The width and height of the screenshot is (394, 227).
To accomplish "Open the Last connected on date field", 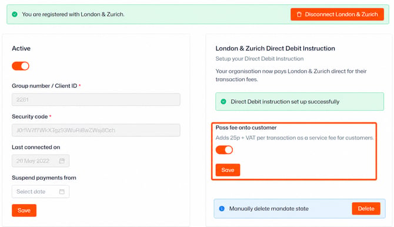I will tap(41, 161).
